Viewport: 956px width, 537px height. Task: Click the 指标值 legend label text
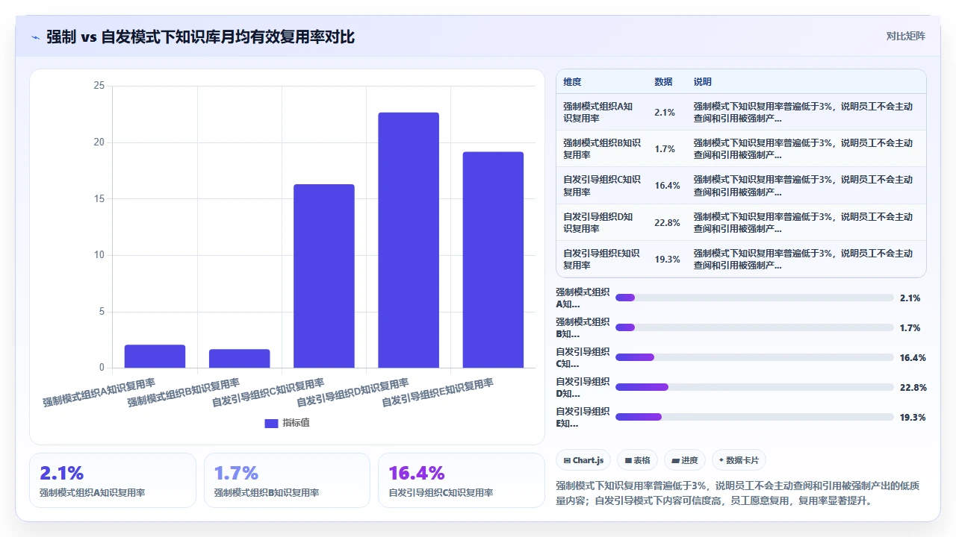[296, 423]
